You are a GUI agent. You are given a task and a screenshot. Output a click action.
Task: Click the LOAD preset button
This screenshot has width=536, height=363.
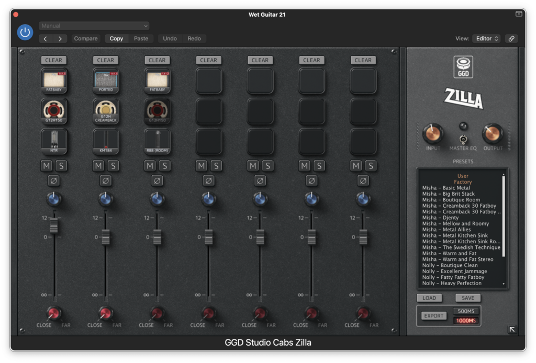click(429, 298)
